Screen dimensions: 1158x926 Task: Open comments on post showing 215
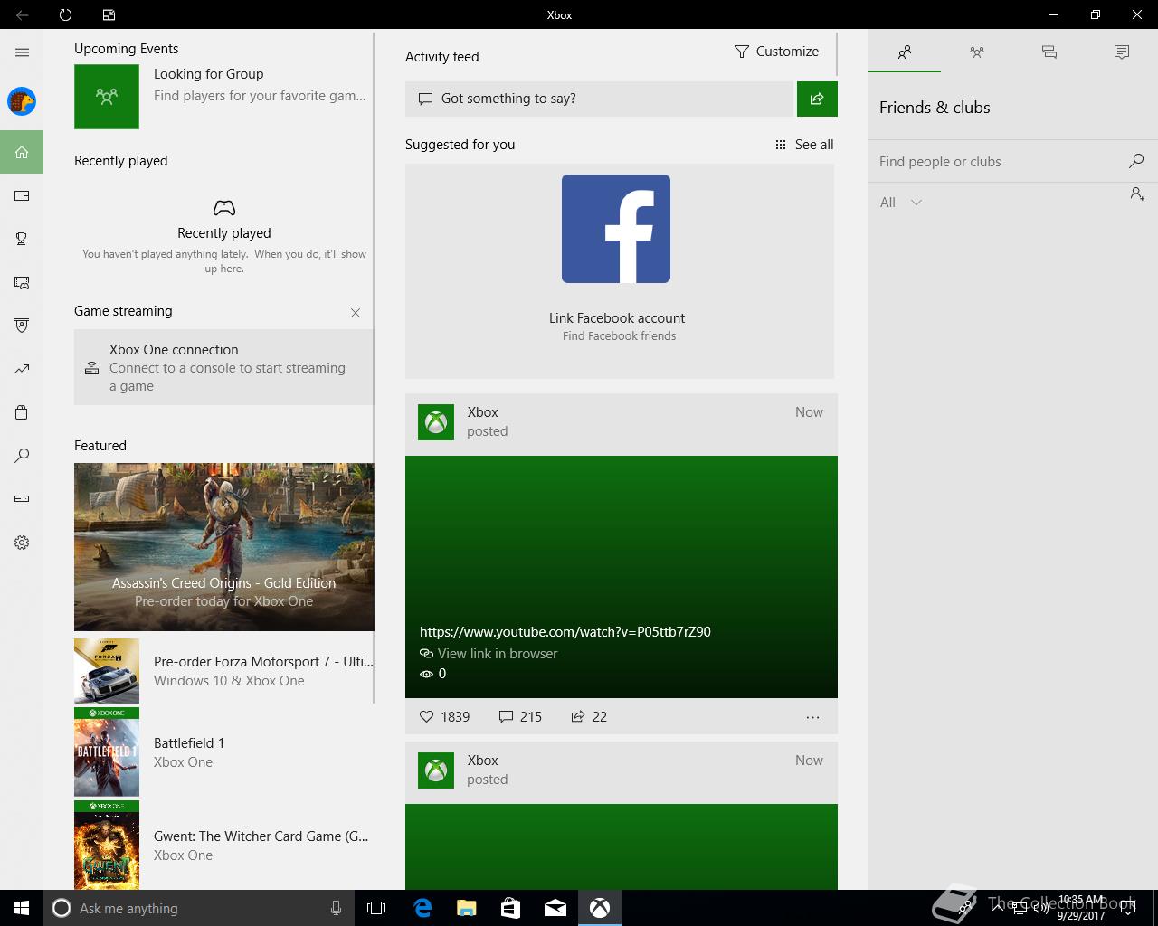click(x=520, y=716)
